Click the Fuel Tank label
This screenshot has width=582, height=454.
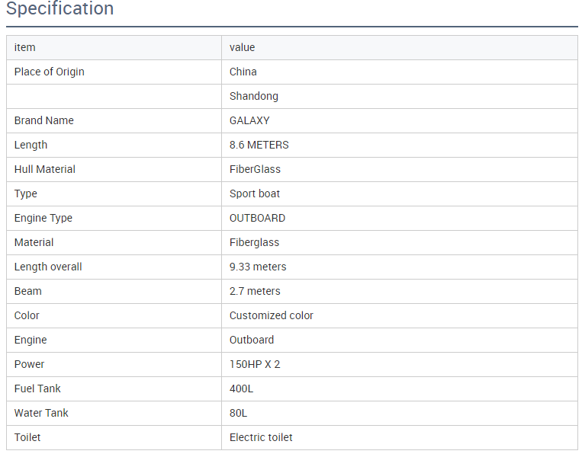tap(37, 388)
